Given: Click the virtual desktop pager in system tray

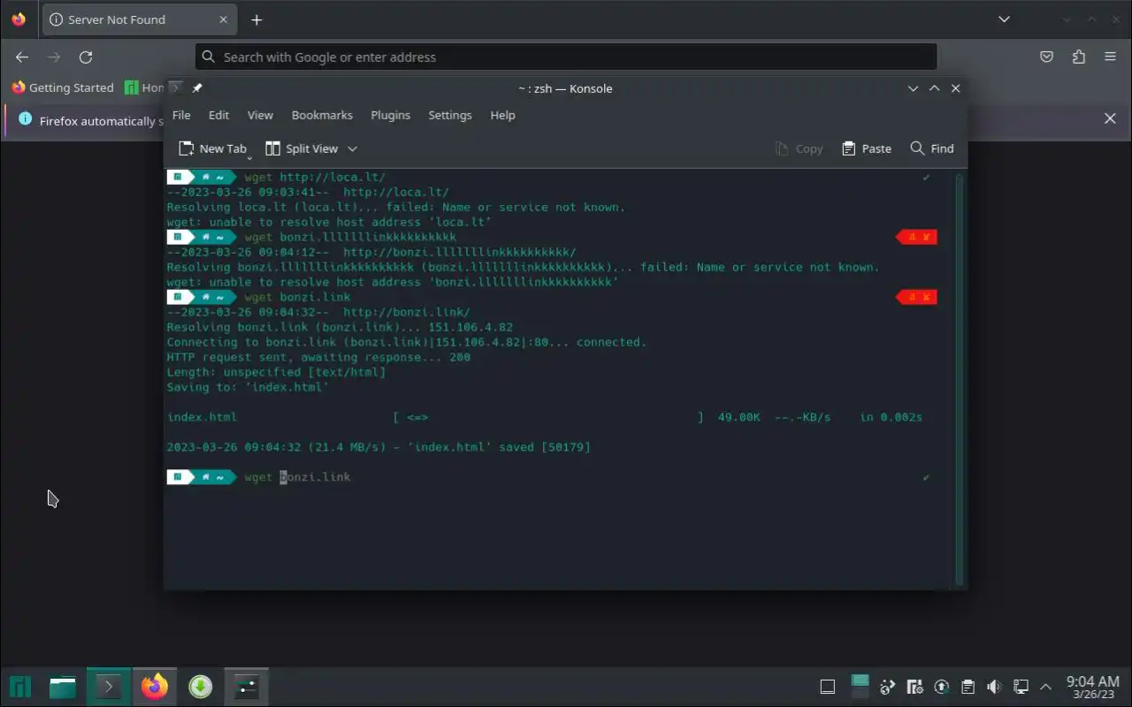Looking at the screenshot, I should (860, 687).
